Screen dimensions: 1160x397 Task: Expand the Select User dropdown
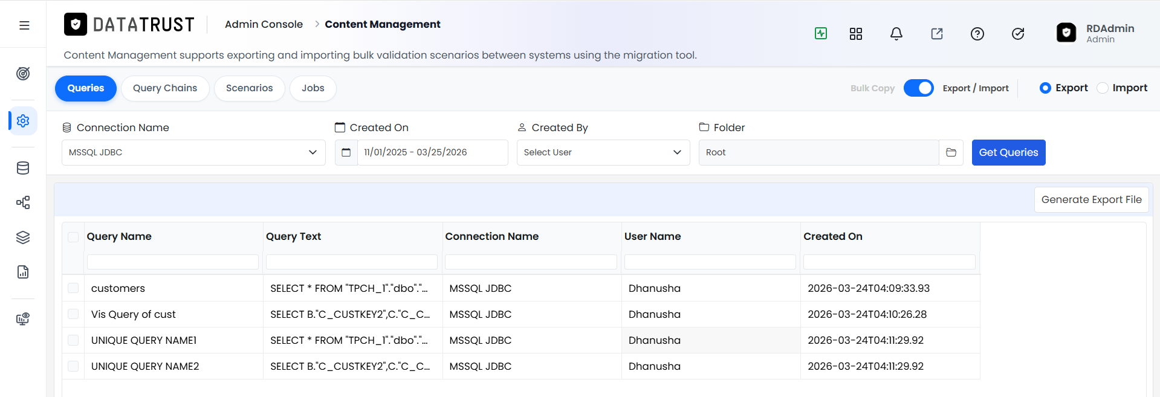(x=603, y=152)
